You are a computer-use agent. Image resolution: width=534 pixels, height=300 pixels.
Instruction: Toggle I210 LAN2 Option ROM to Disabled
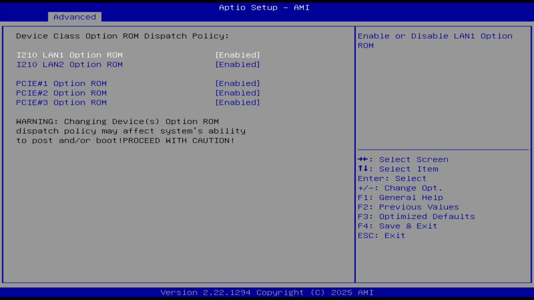point(237,64)
